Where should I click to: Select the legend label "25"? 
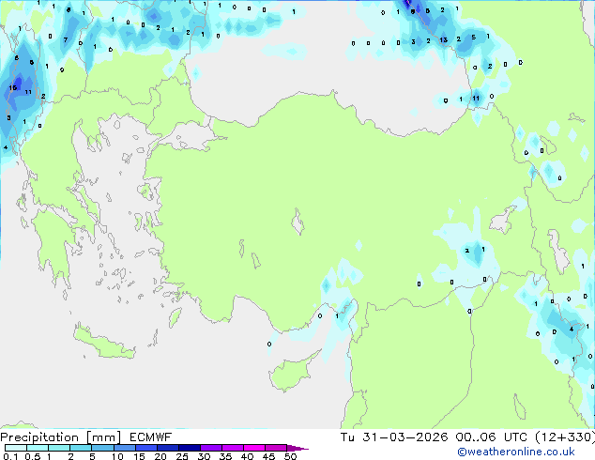(182, 456)
